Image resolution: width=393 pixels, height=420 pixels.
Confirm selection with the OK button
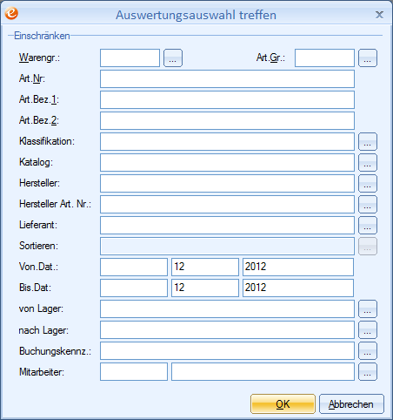point(283,403)
